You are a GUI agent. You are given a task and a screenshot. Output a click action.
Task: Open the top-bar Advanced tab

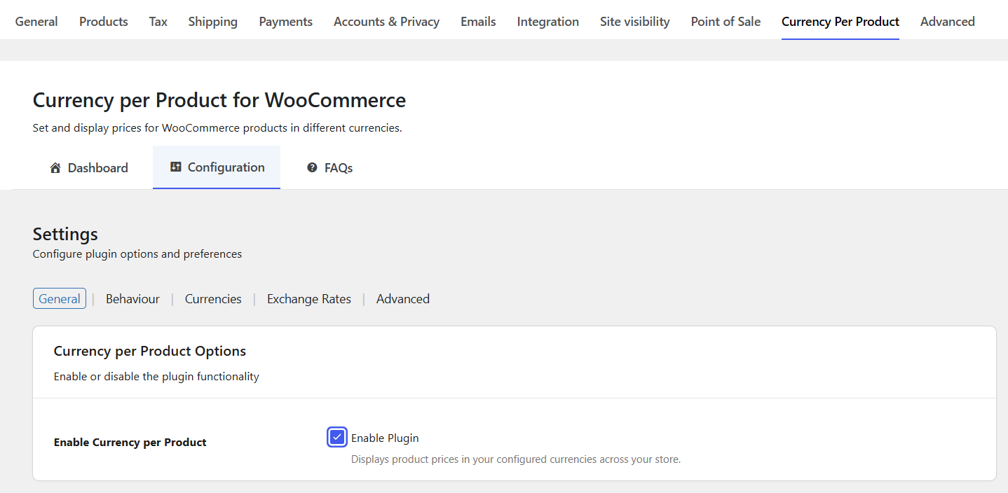(x=948, y=22)
